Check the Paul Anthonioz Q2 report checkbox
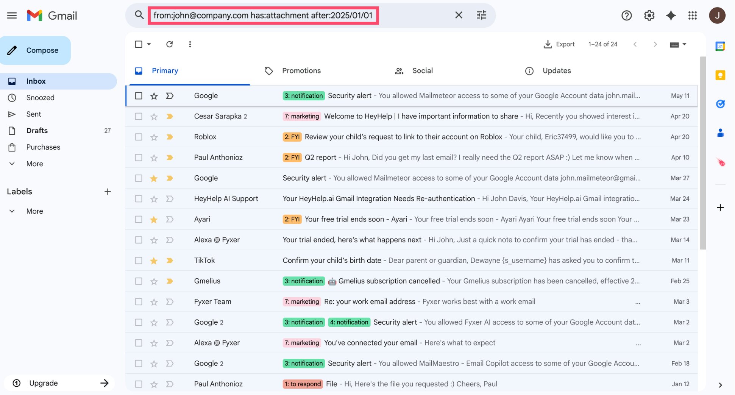This screenshot has width=735, height=395. 139,158
